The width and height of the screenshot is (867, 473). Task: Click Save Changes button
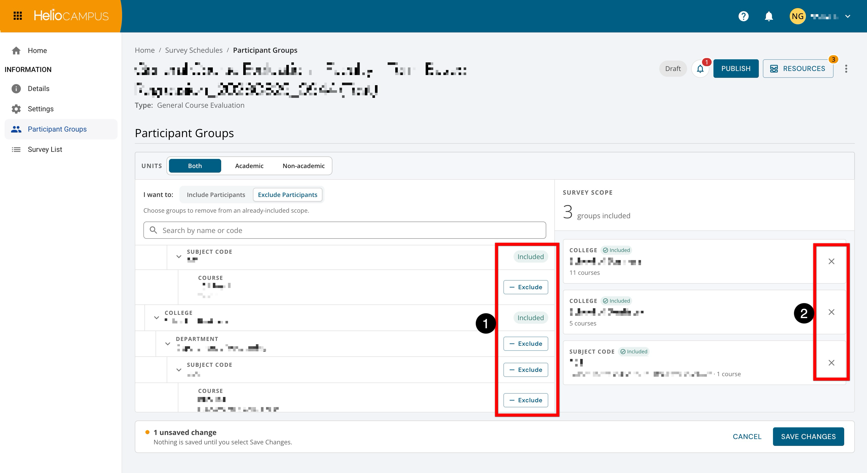click(x=808, y=437)
